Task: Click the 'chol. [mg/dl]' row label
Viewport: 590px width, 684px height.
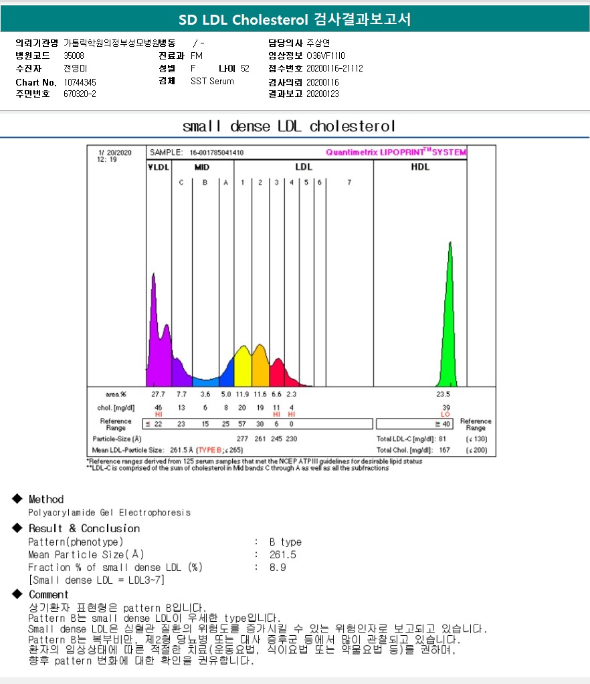Action: 116,408
